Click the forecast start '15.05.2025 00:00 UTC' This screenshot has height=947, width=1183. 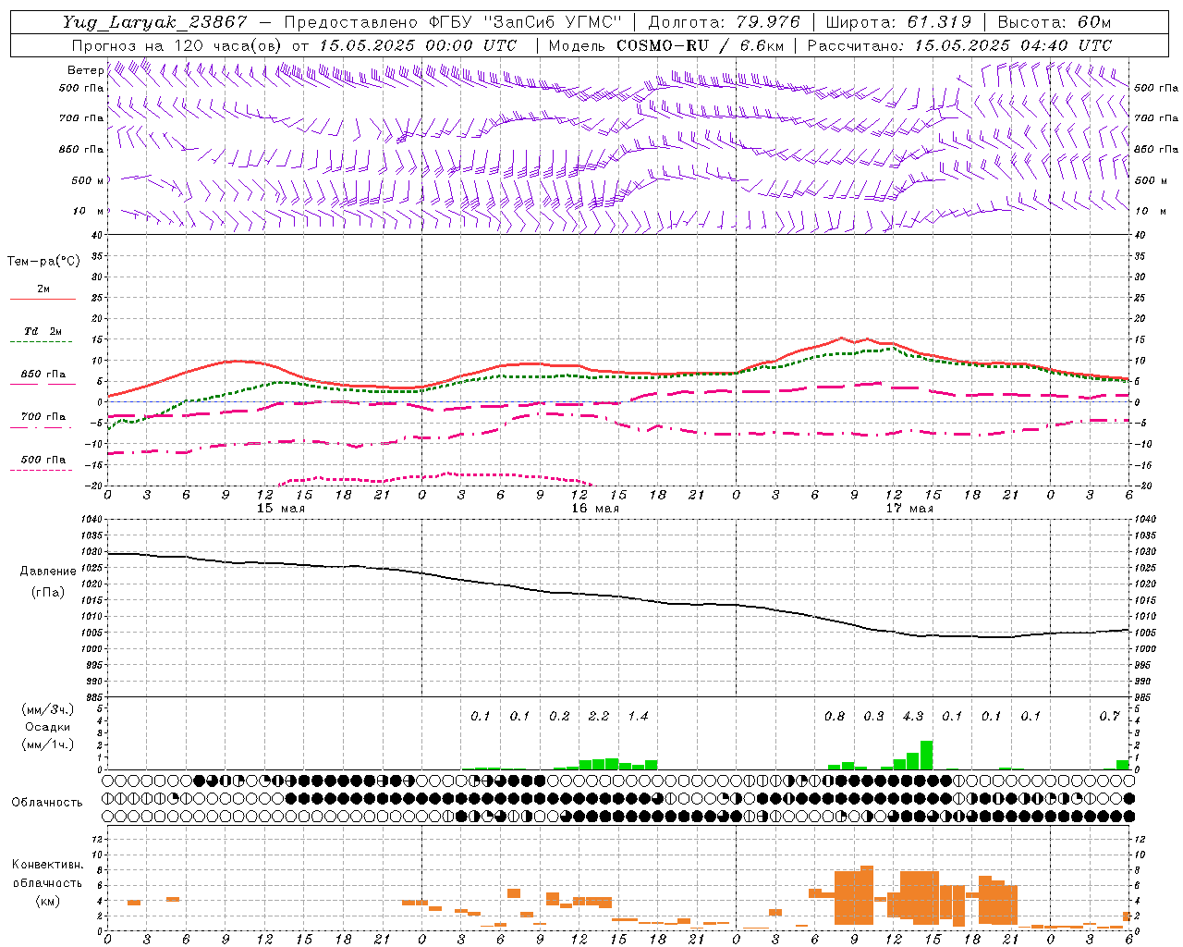point(418,45)
